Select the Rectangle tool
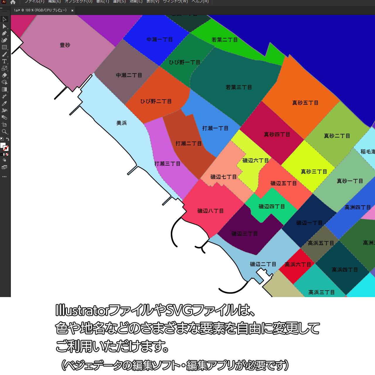The height and width of the screenshot is (375, 375). click(x=4, y=47)
